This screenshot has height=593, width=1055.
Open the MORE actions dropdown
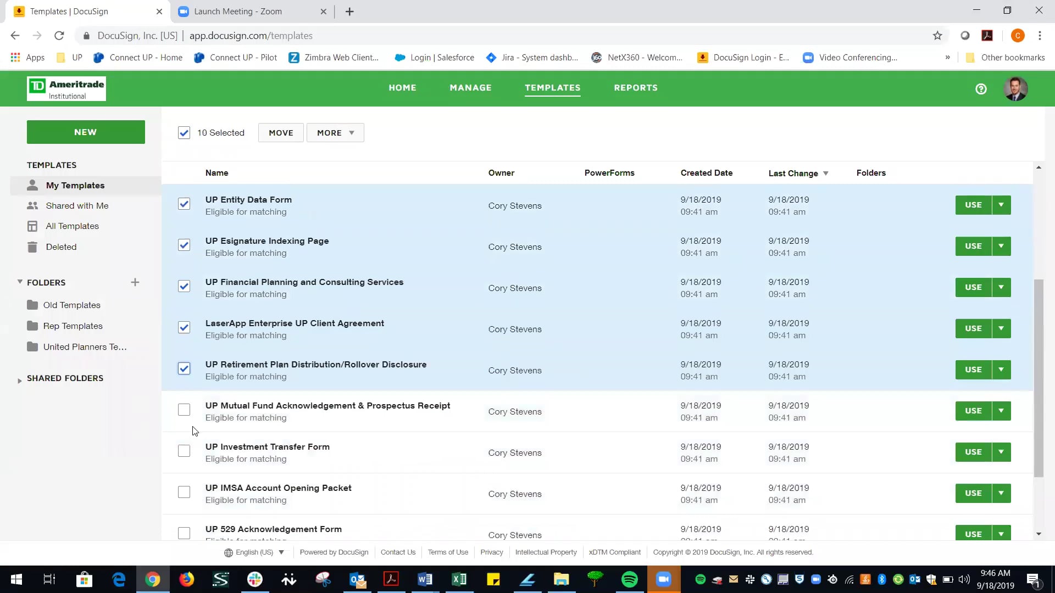coord(335,132)
